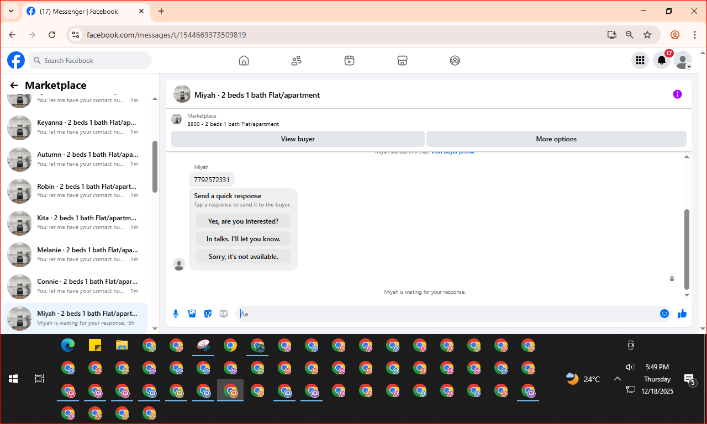
Task: Open the Windows notification center
Action: tap(689, 379)
